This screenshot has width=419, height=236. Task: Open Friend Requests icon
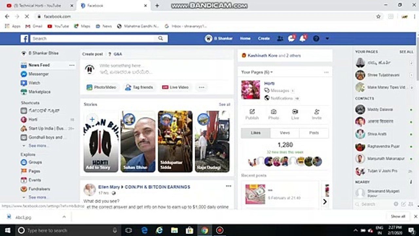(x=280, y=38)
